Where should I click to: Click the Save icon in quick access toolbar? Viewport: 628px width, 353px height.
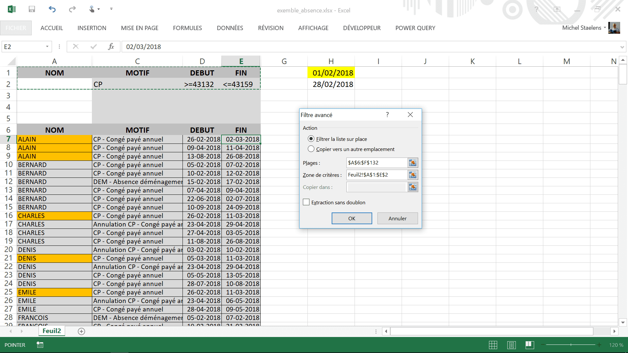coord(32,9)
